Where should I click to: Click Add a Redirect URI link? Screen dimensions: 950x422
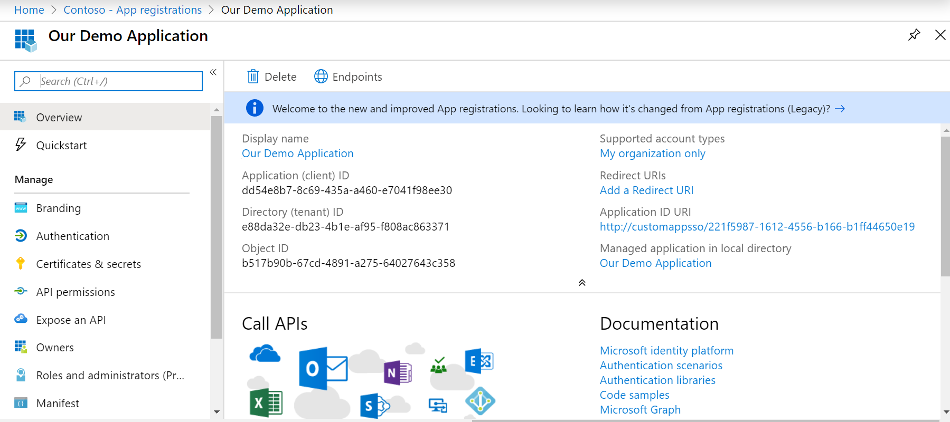pyautogui.click(x=647, y=190)
